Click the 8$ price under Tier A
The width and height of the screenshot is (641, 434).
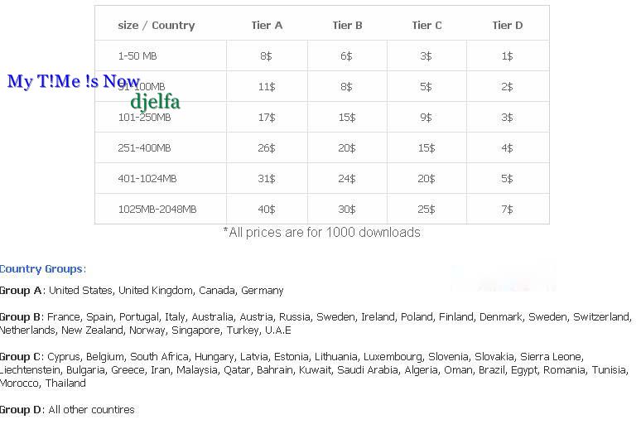coord(266,56)
